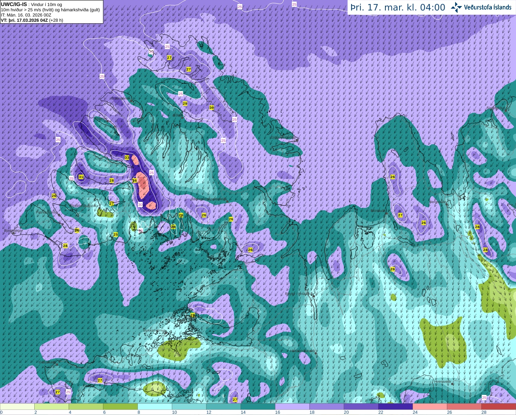The width and height of the screenshot is (516, 415).
Task: Pick the 26–28 m/s salmon legend swatch
Action: [464, 406]
